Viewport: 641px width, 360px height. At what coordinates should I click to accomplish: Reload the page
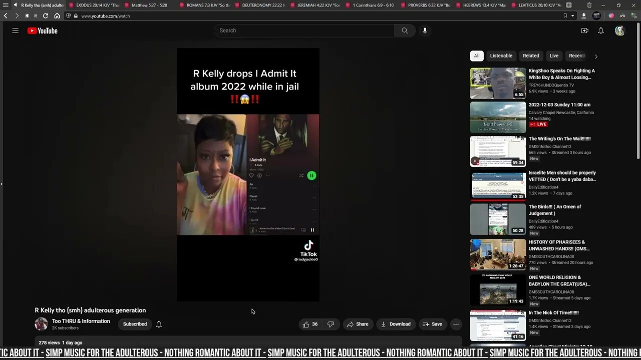pyautogui.click(x=46, y=16)
